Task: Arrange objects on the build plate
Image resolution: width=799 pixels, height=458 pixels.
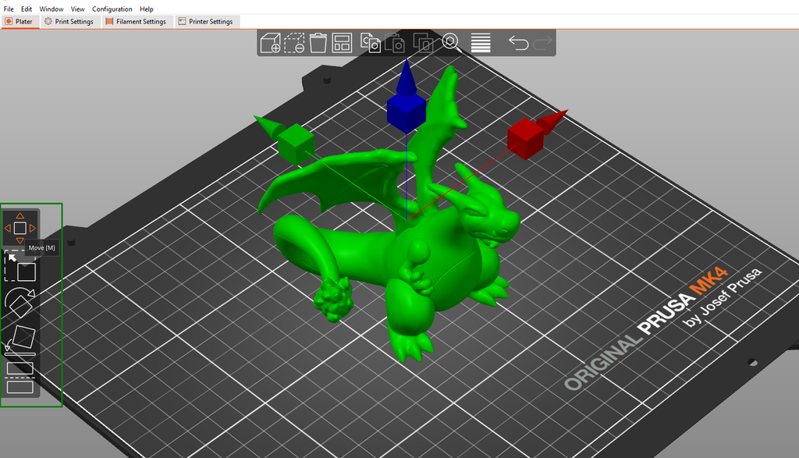Action: pyautogui.click(x=342, y=43)
